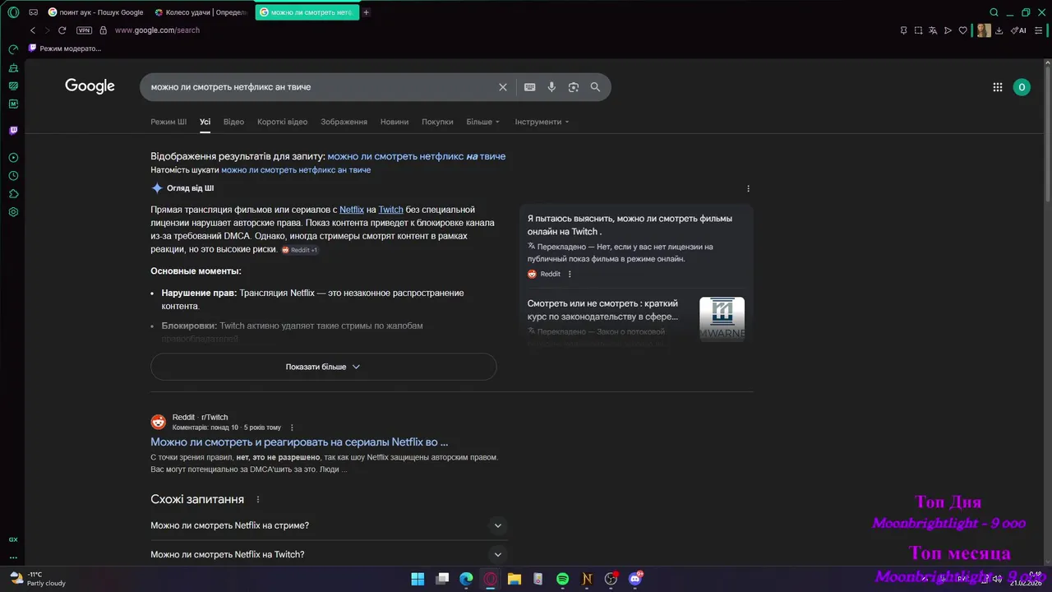1052x592 pixels.
Task: Open Twitch from the Opera sidebar
Action: coord(13,131)
